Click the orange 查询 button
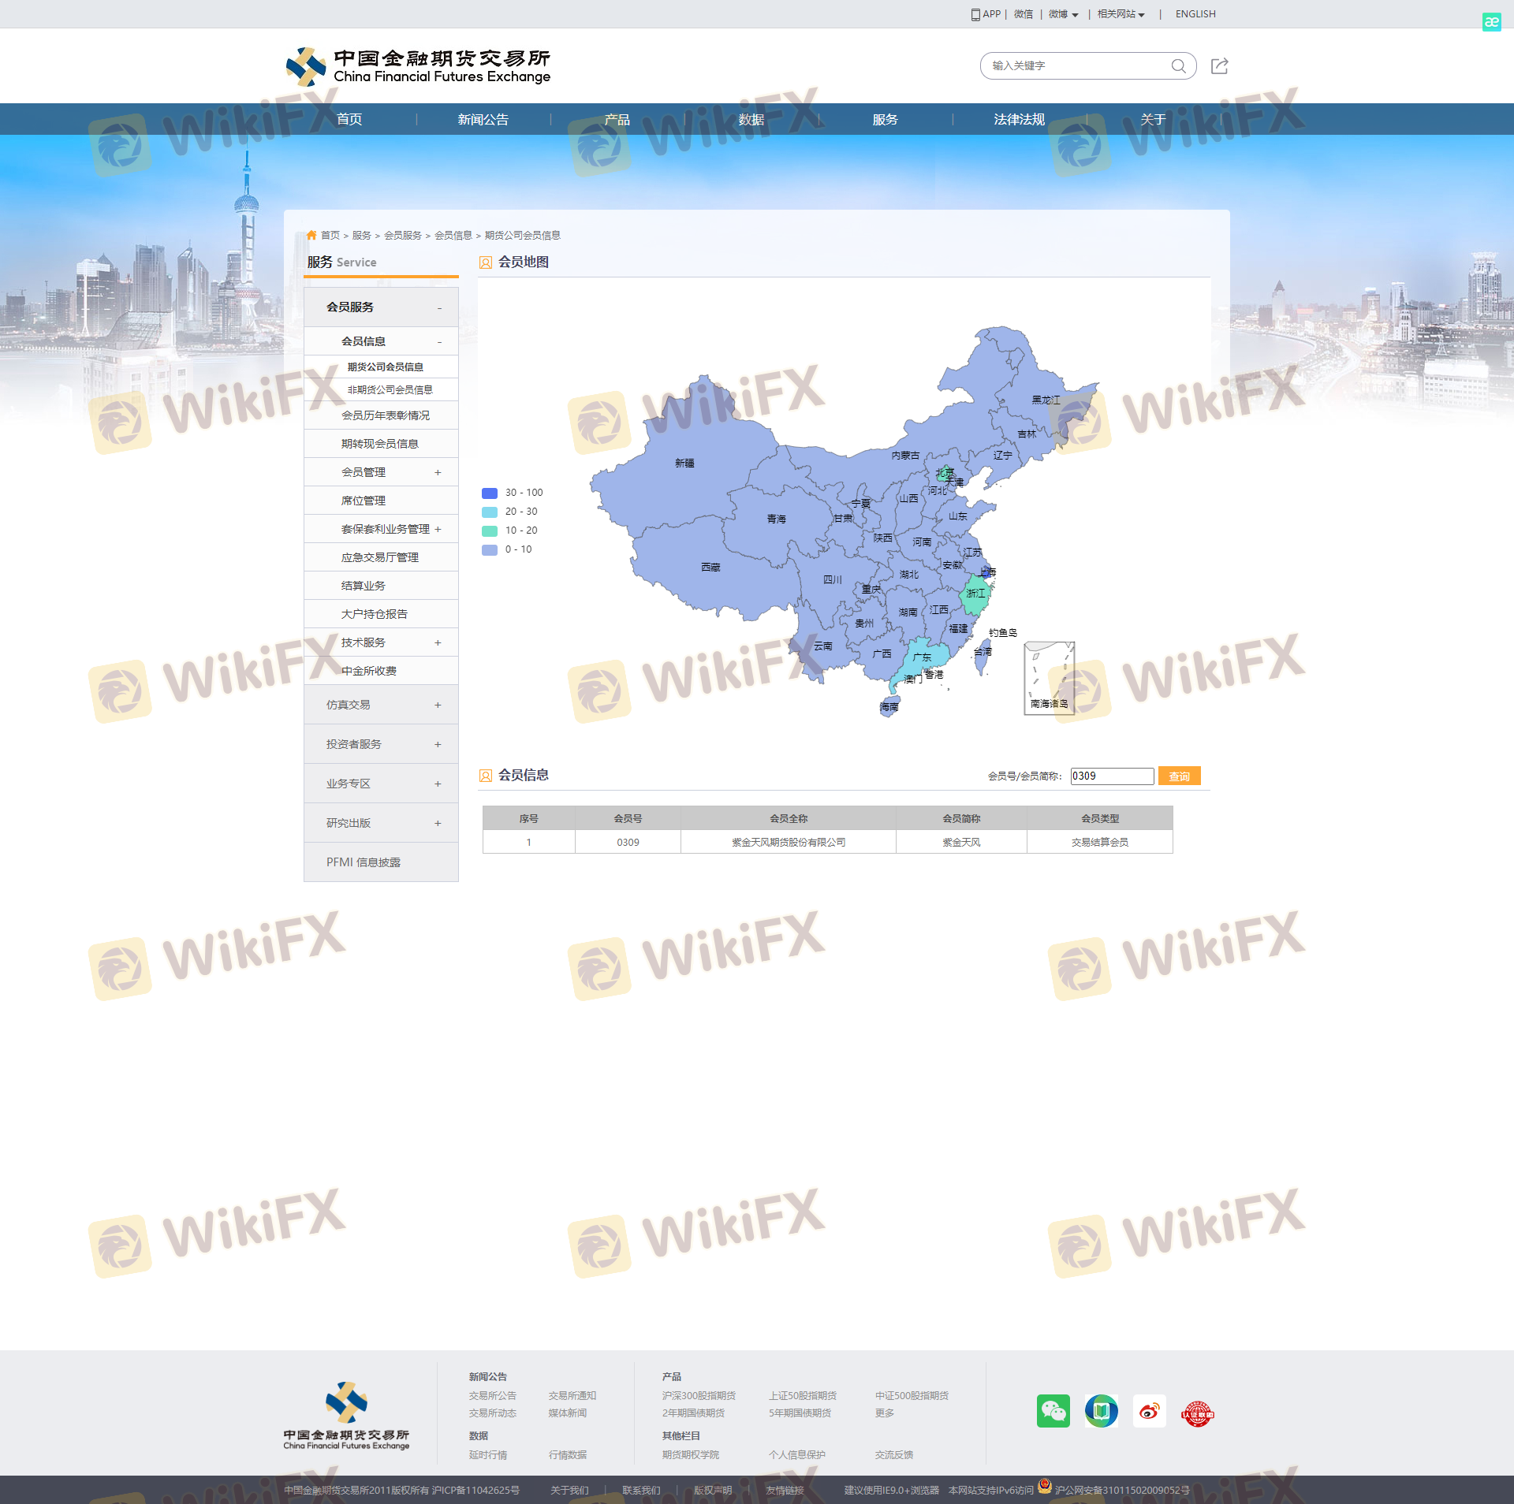Image resolution: width=1514 pixels, height=1504 pixels. click(1179, 776)
